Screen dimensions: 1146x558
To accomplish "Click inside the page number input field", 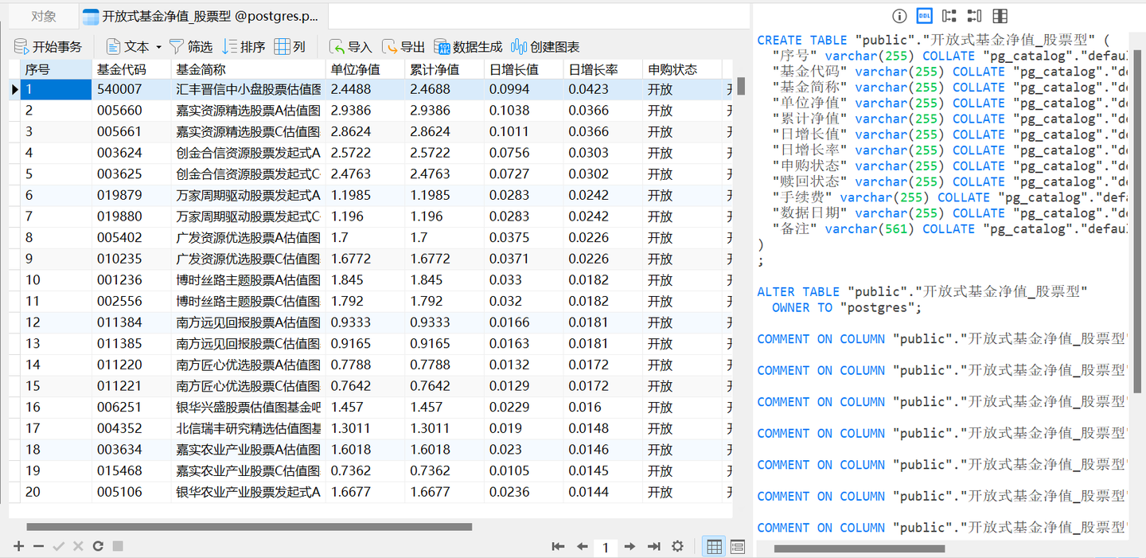I will point(606,546).
